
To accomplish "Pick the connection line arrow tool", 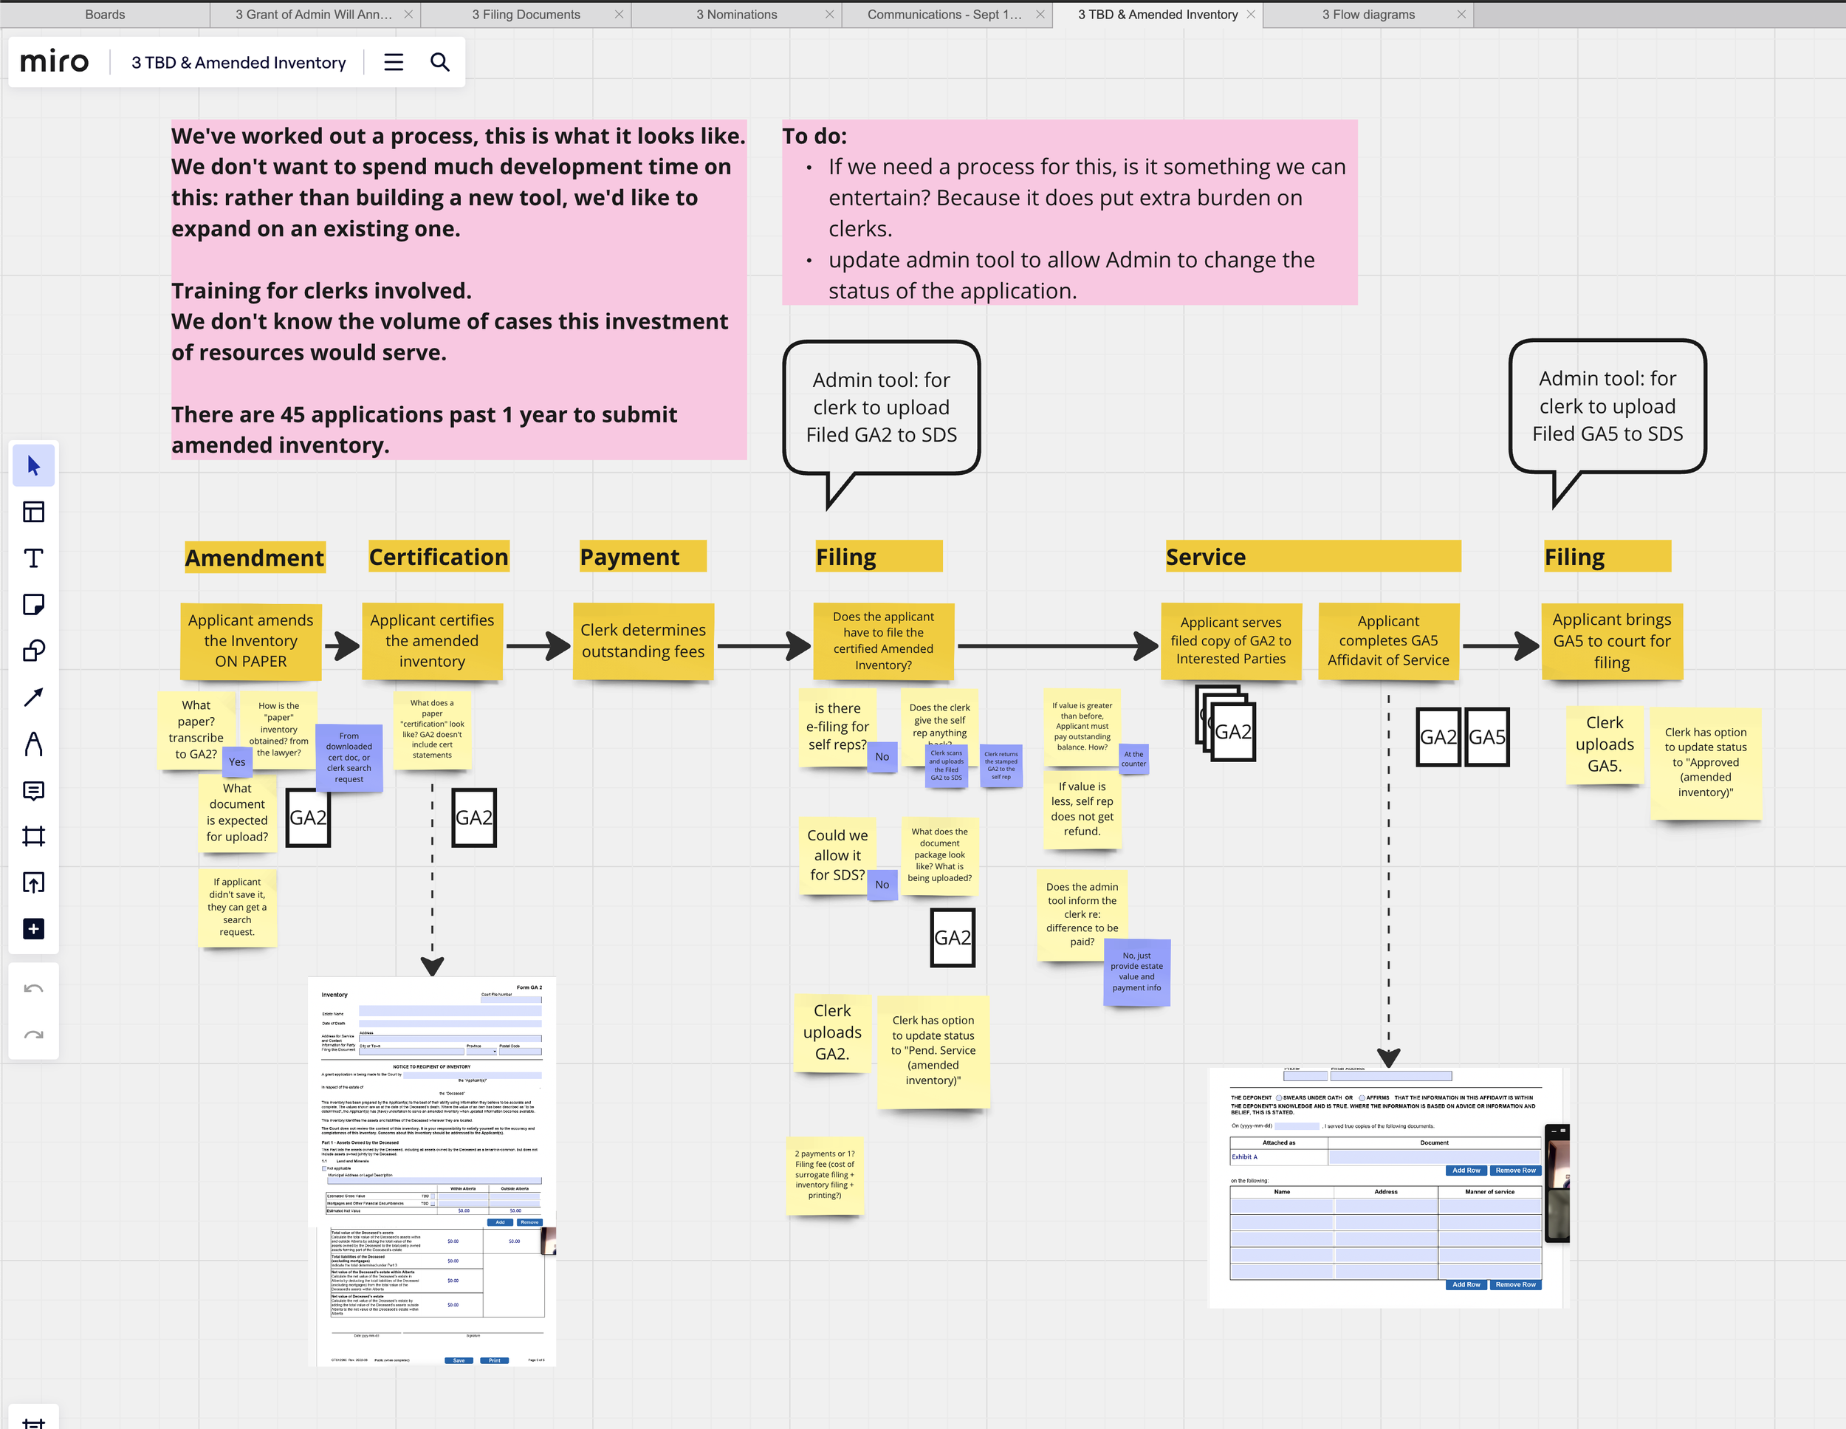I will pos(34,698).
